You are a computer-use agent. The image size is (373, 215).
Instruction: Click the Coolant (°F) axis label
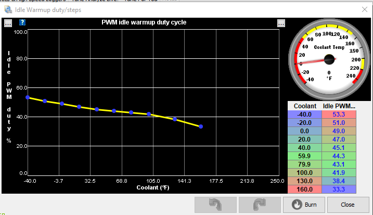tap(153, 187)
